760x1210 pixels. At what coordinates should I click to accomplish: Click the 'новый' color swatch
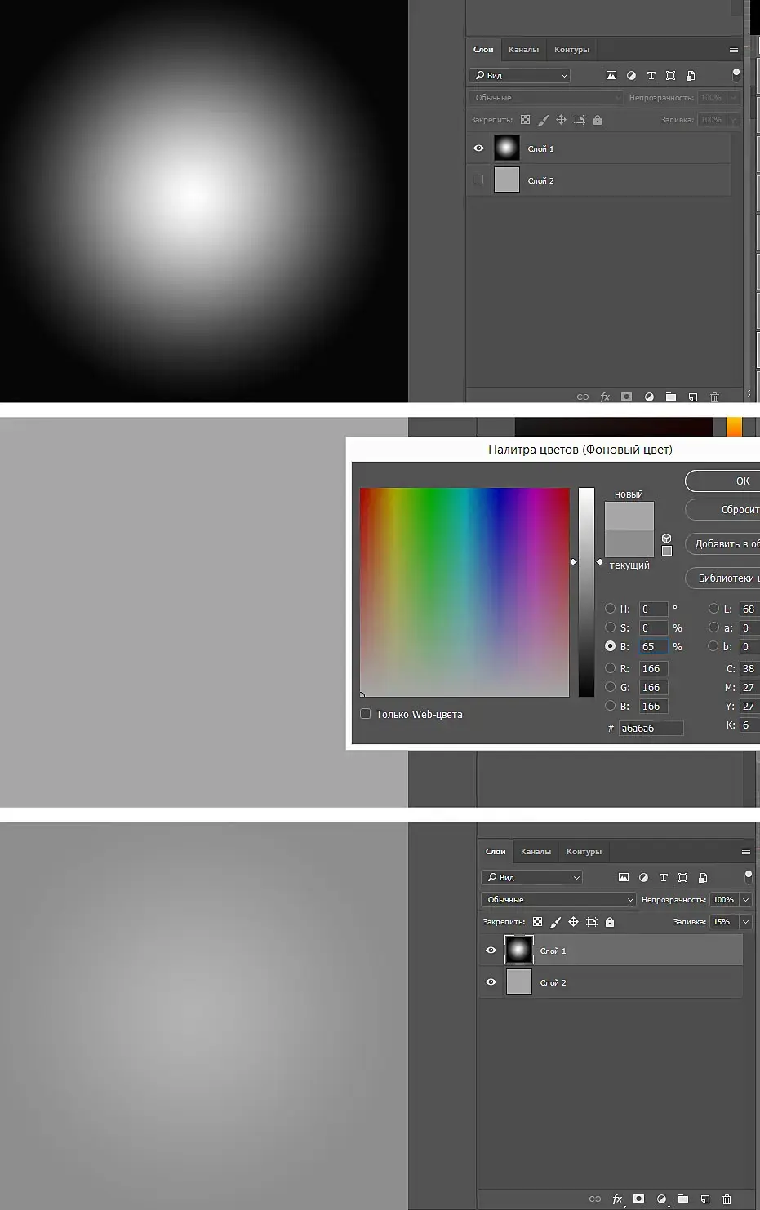(x=629, y=516)
